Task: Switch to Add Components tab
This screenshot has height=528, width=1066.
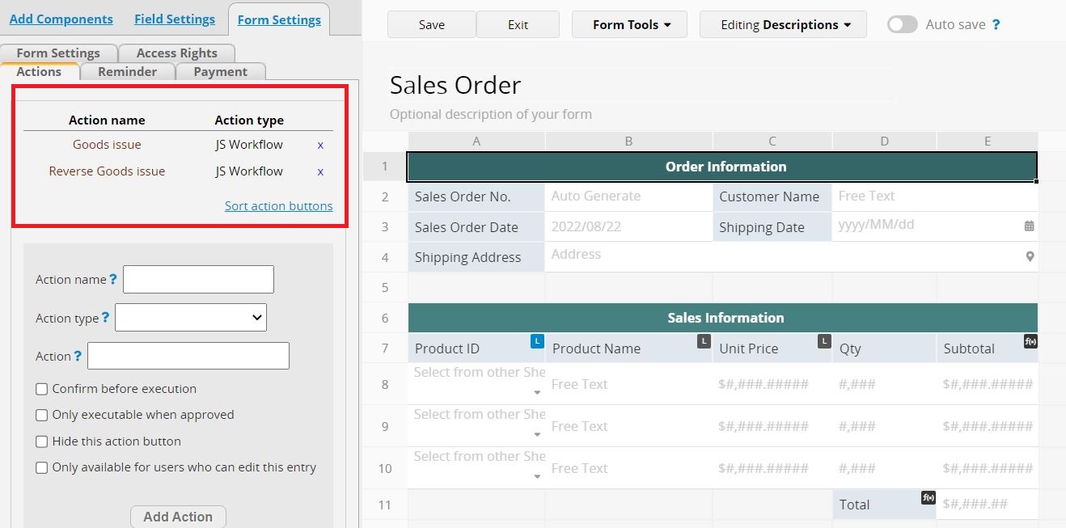Action: click(61, 19)
